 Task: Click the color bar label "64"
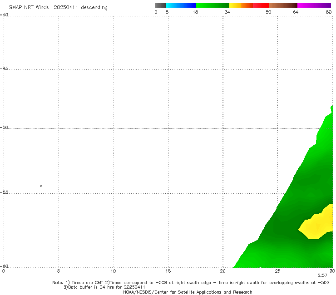(x=296, y=12)
